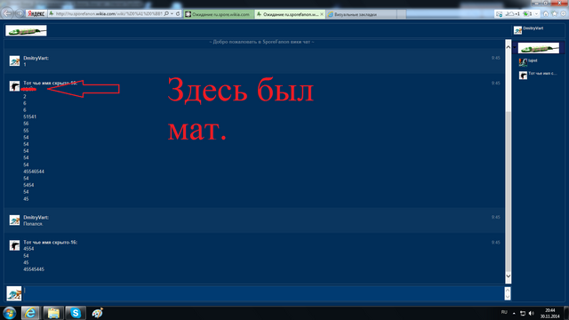569x320 pixels.
Task: Select the wiki logo entry in user list
Action: click(x=539, y=48)
